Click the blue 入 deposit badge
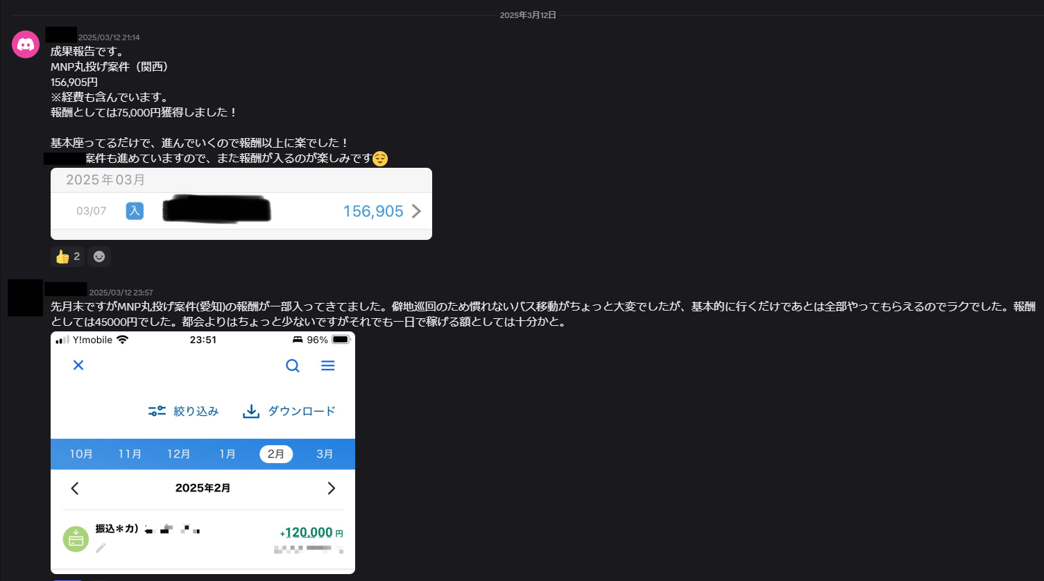Viewport: 1044px width, 581px height. coord(135,211)
